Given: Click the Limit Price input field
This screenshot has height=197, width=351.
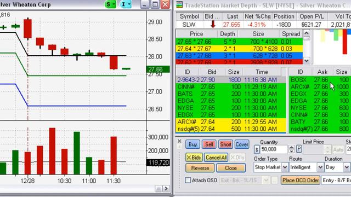Looking at the screenshot, I should (314, 149).
